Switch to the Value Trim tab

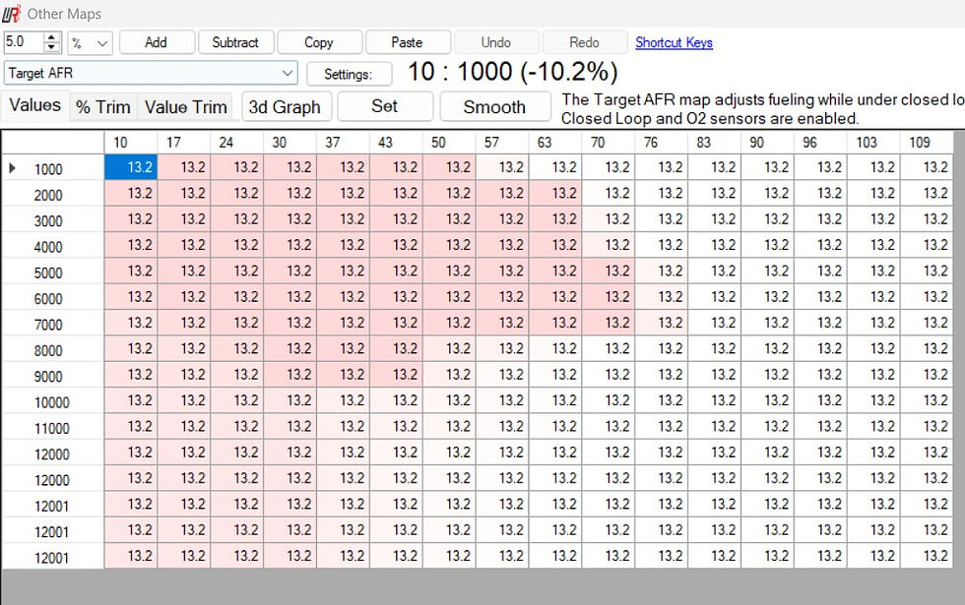(186, 107)
